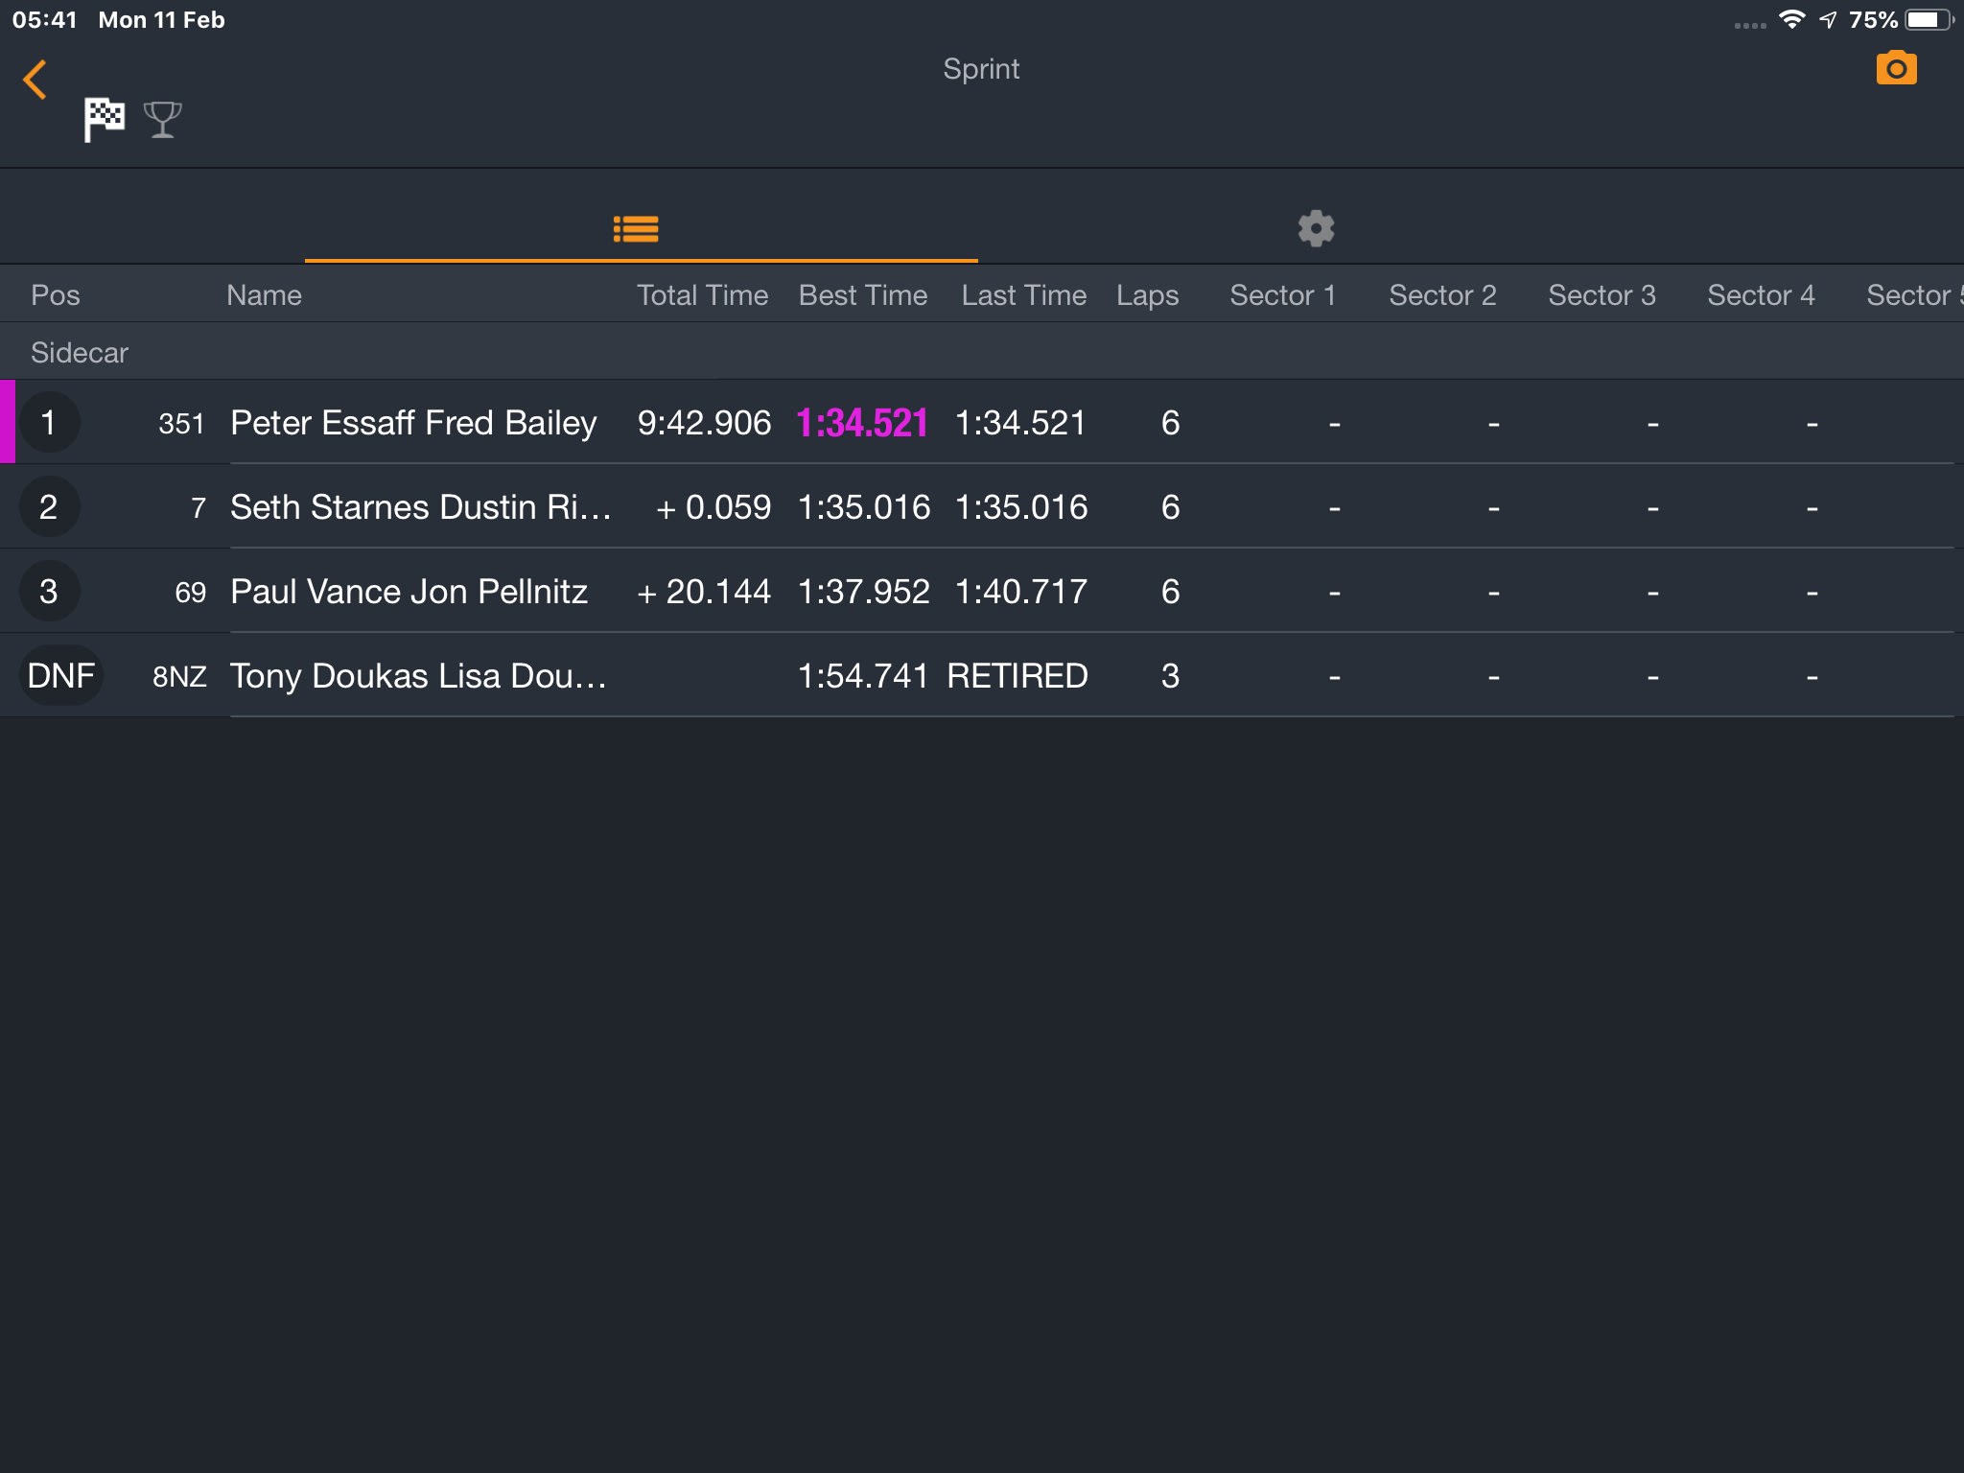Viewport: 1964px width, 1473px height.
Task: Open the checkered flag results view
Action: (x=104, y=120)
